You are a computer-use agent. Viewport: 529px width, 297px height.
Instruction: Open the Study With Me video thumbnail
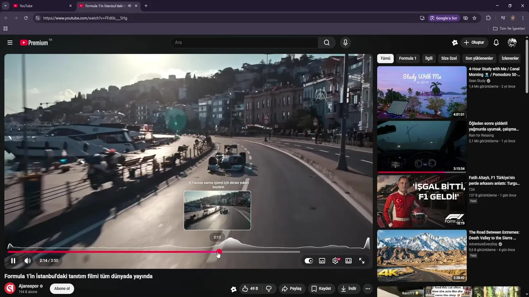(422, 92)
